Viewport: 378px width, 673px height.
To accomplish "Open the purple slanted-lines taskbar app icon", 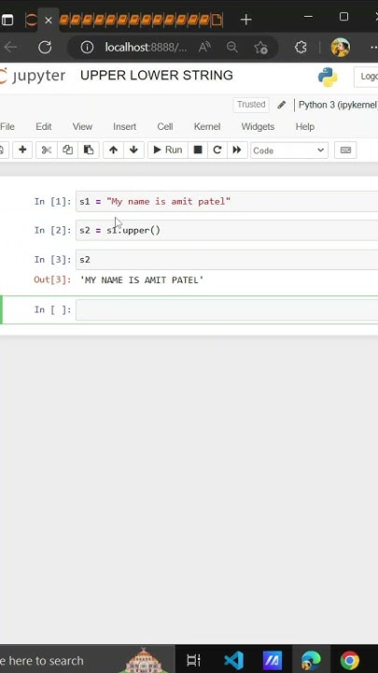I will pos(273,660).
